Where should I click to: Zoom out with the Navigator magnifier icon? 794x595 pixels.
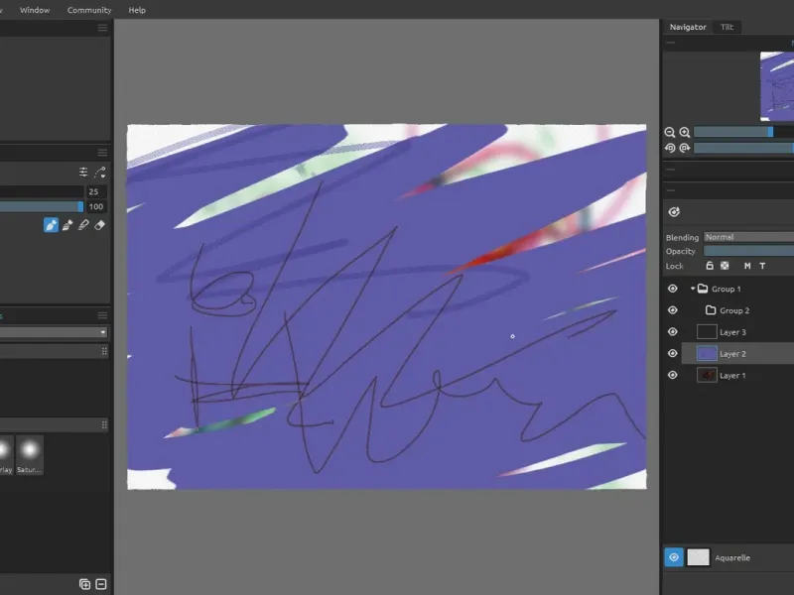point(669,132)
